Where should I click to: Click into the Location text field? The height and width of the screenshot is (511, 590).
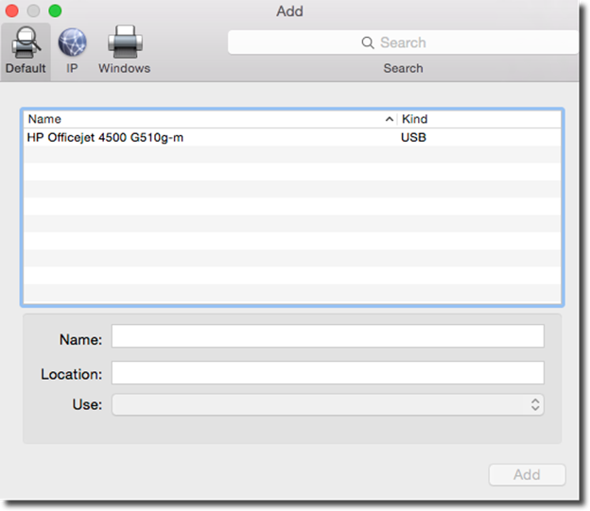point(328,373)
